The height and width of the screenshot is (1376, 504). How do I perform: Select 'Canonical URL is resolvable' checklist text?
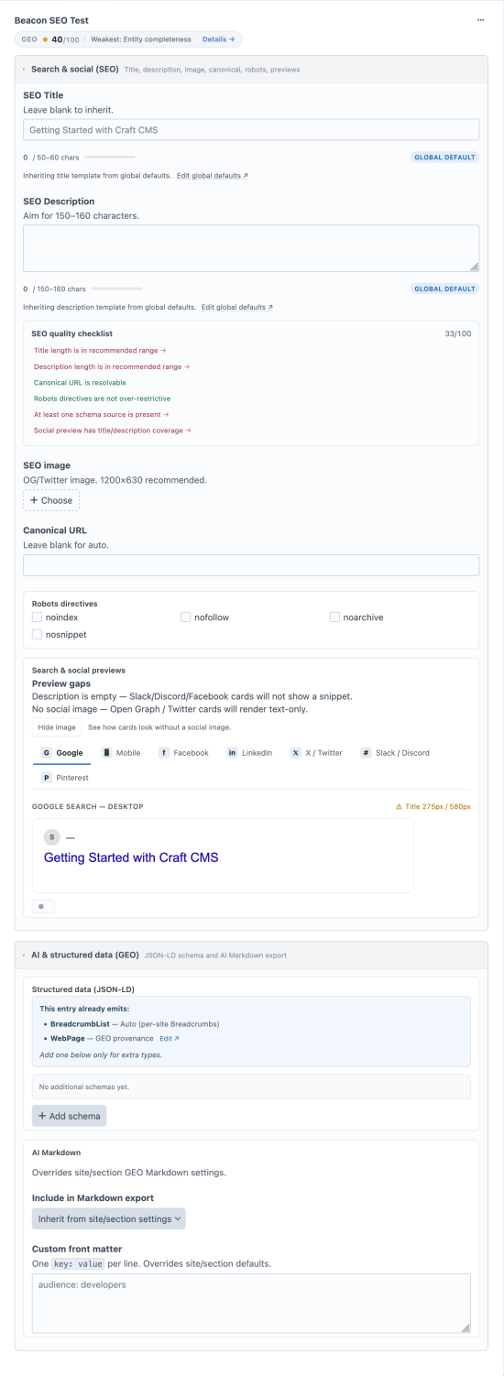80,382
